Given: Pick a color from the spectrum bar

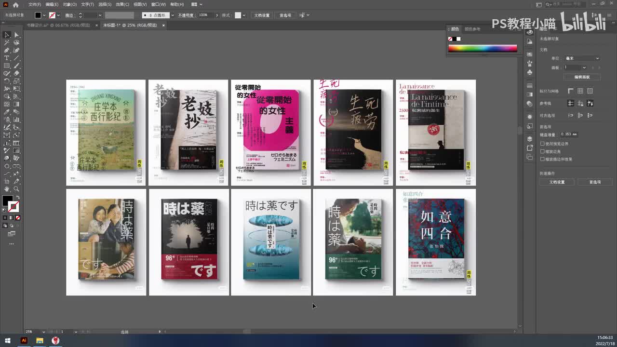Looking at the screenshot, I should pyautogui.click(x=482, y=48).
